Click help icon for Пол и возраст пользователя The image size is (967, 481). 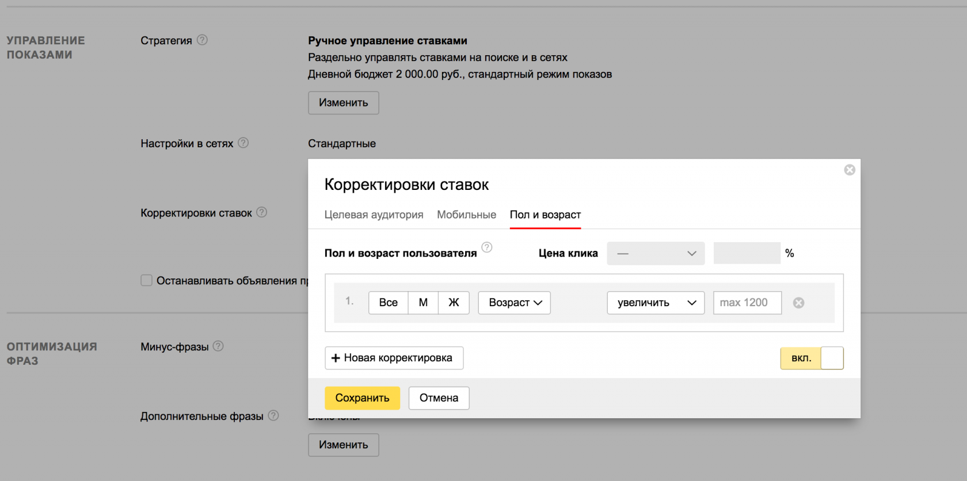[487, 247]
